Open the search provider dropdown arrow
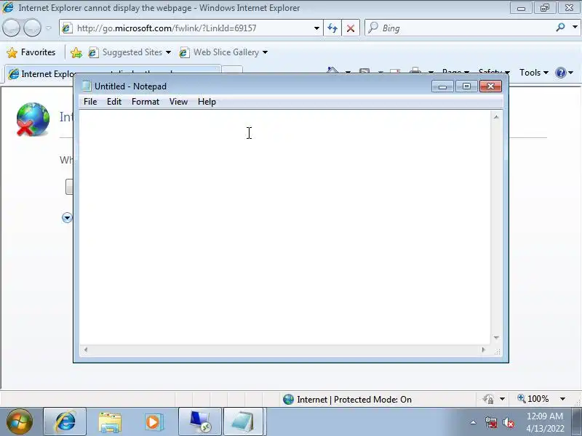 [575, 28]
